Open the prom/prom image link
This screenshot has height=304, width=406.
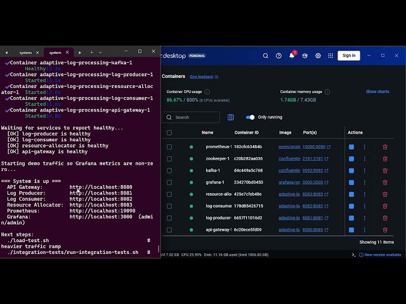[289, 147]
